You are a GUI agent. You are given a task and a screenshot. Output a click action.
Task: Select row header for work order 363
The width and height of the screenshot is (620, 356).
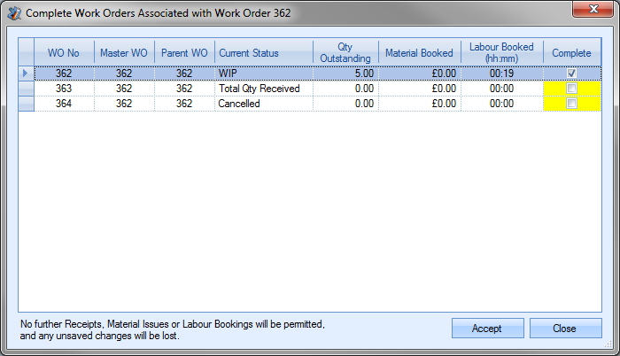(x=26, y=89)
